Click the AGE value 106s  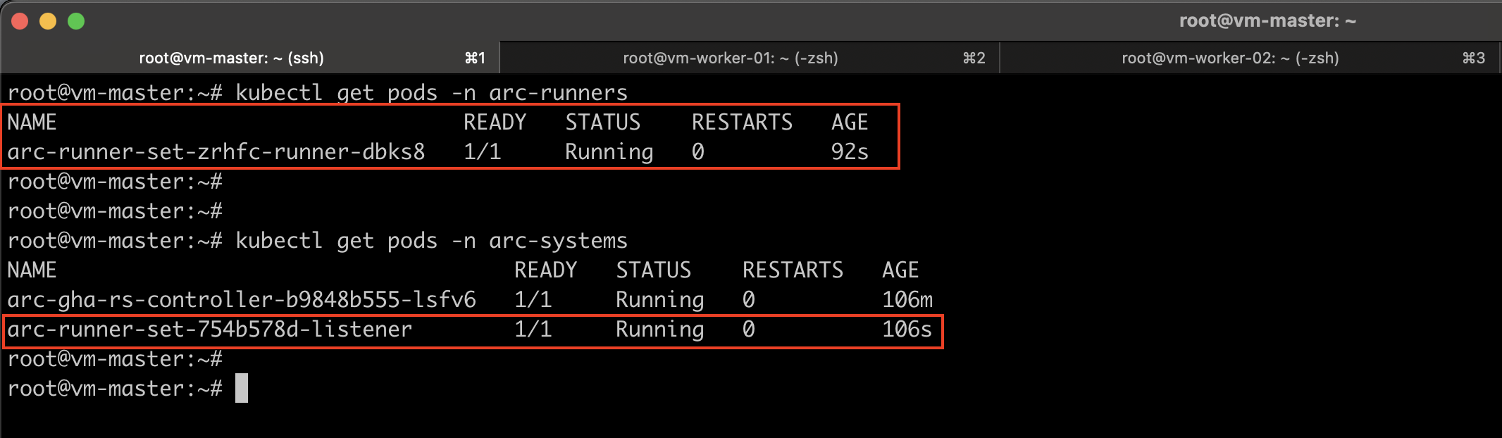click(907, 330)
